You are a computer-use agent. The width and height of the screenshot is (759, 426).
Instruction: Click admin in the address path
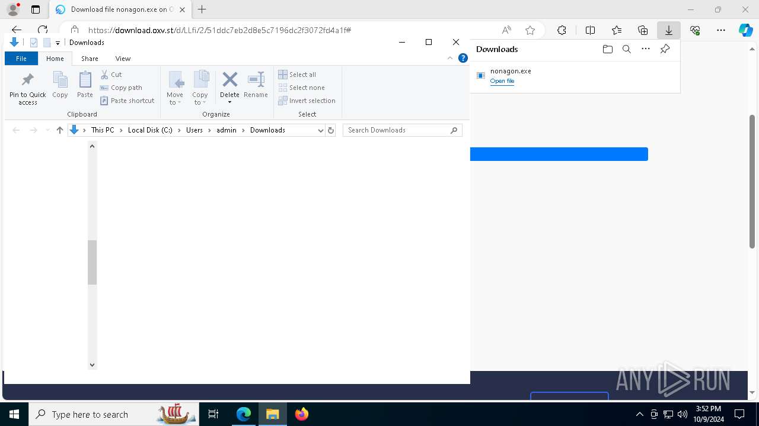pos(227,130)
